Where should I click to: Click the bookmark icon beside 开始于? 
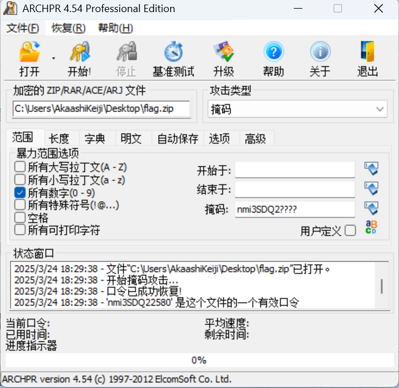click(371, 168)
